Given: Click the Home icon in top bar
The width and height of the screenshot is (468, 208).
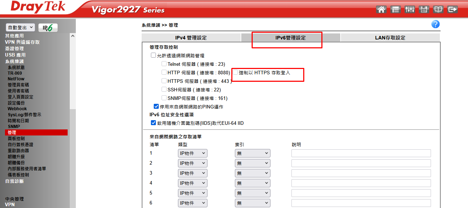Looking at the screenshot, I should (381, 10).
